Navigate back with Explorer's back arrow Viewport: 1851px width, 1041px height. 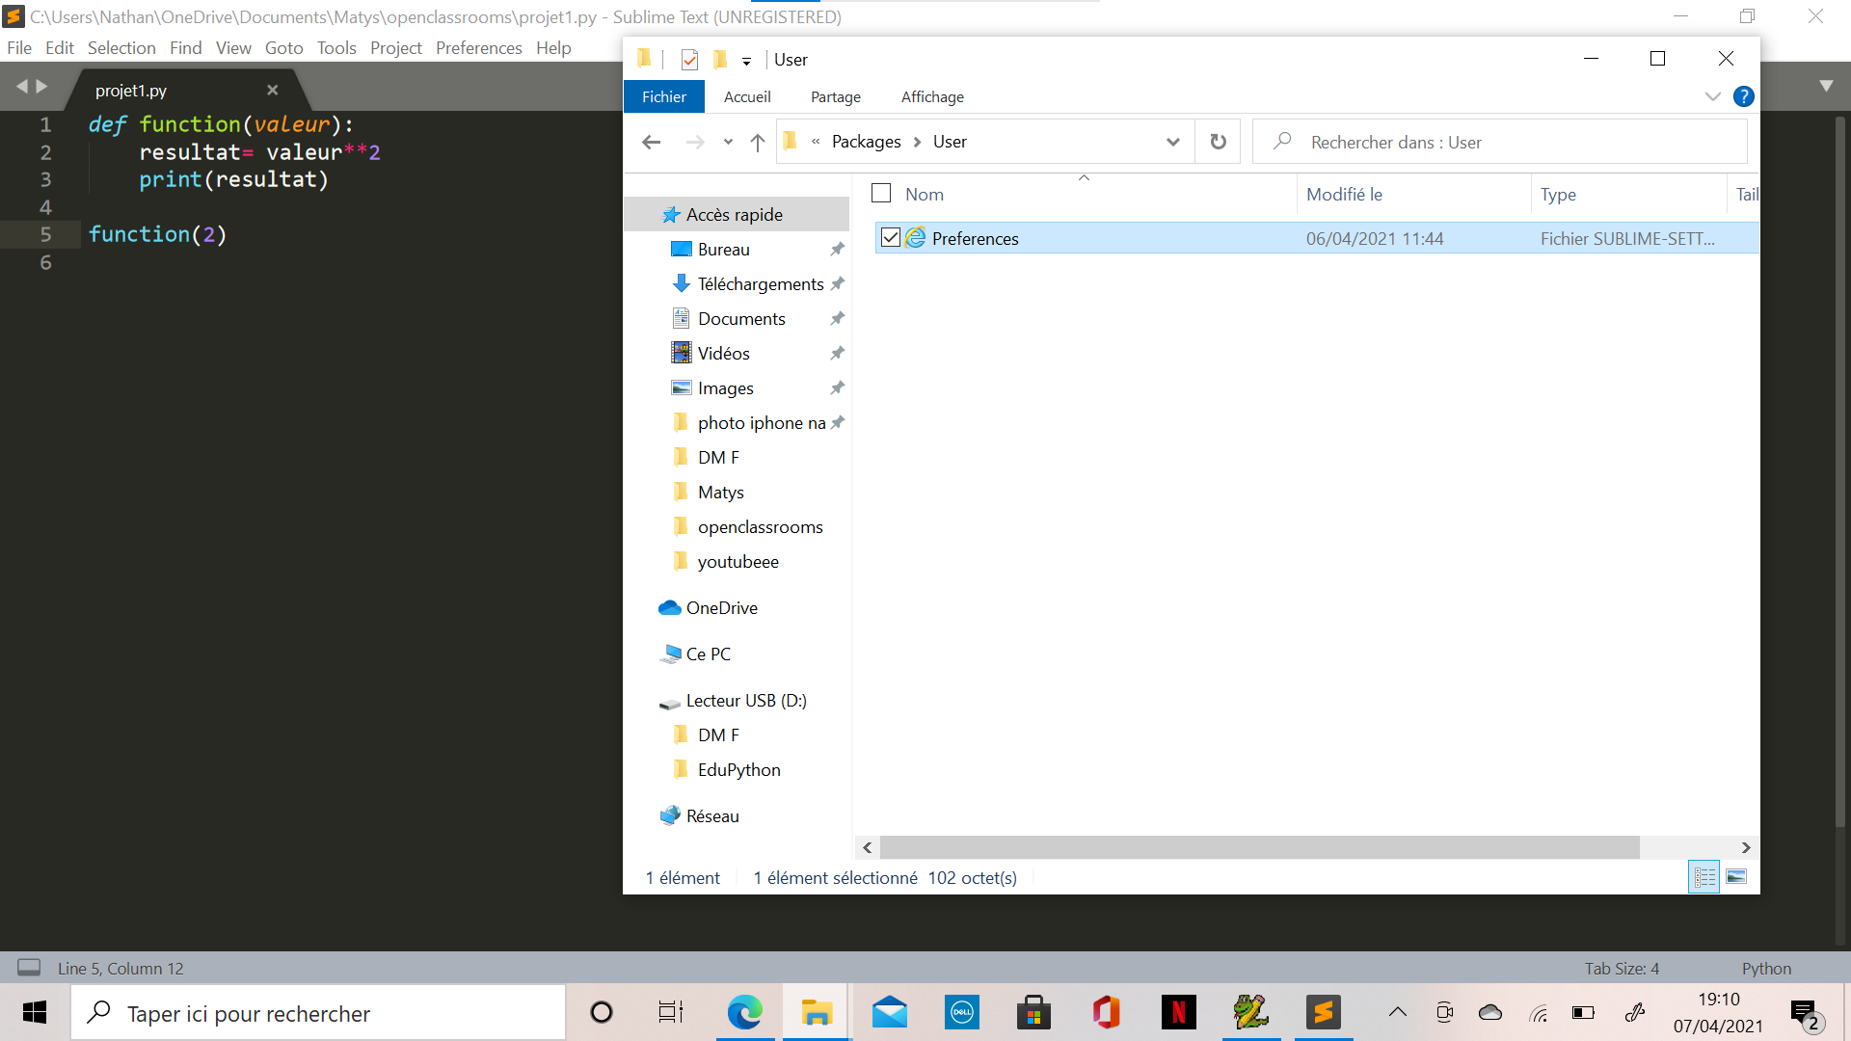(652, 141)
